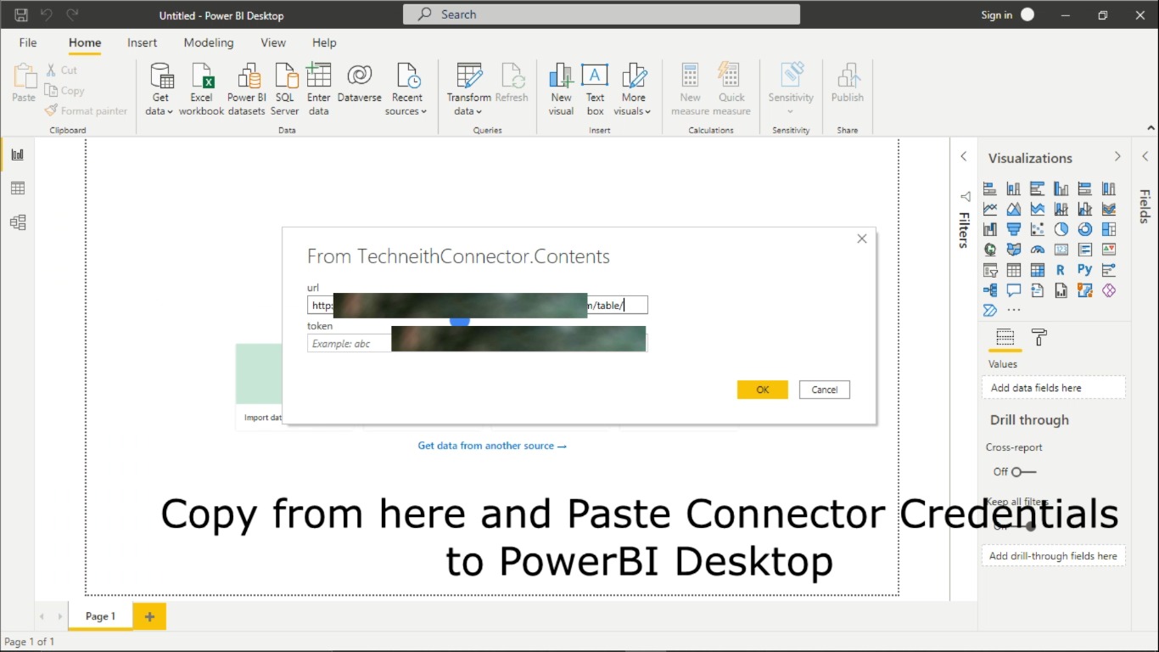Open the Get data dropdown
Screen dimensions: 1159x652
pyautogui.click(x=160, y=89)
